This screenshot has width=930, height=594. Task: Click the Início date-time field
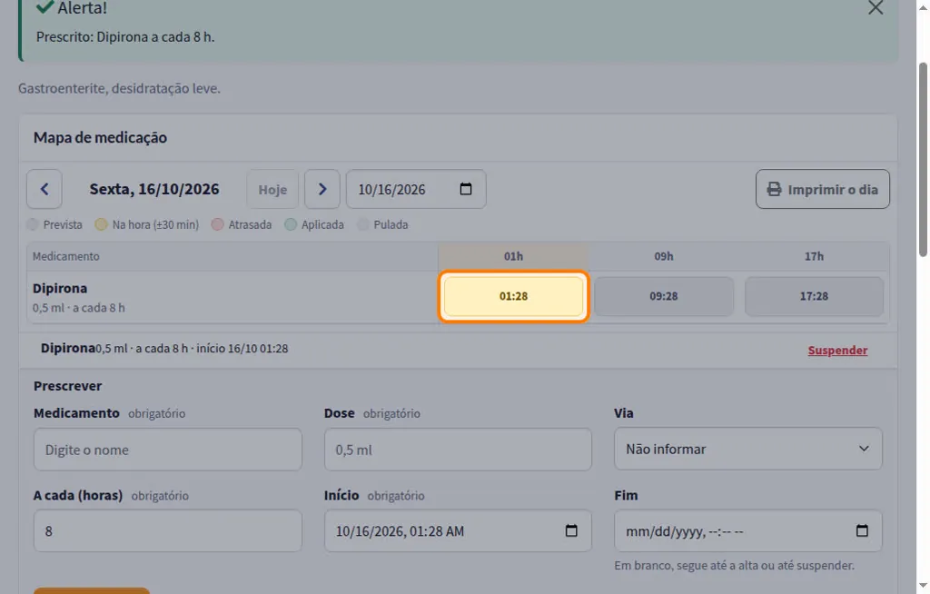458,530
